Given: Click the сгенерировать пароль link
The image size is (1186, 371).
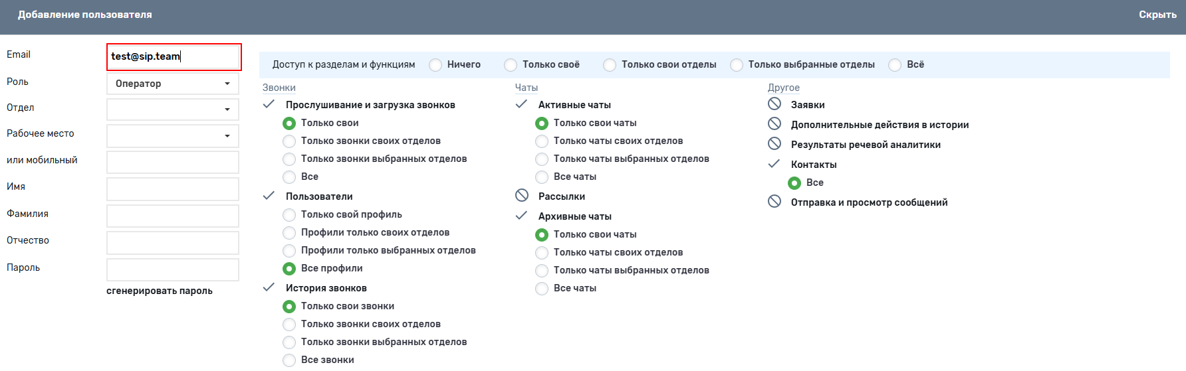Looking at the screenshot, I should coord(160,291).
